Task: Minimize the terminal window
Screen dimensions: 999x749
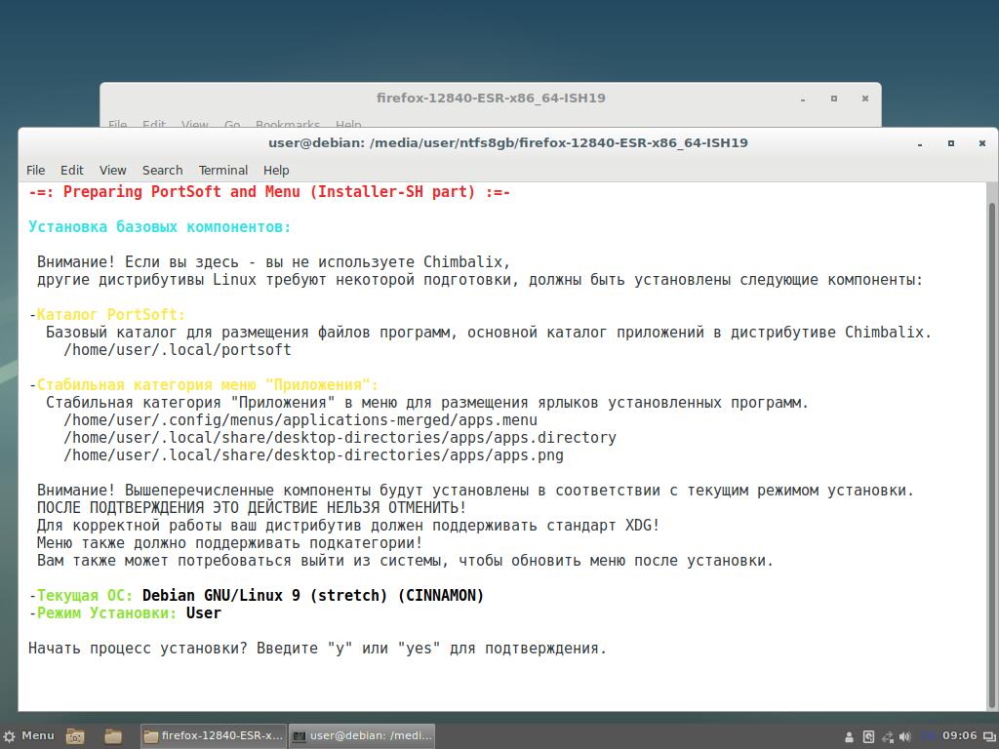Action: point(920,143)
